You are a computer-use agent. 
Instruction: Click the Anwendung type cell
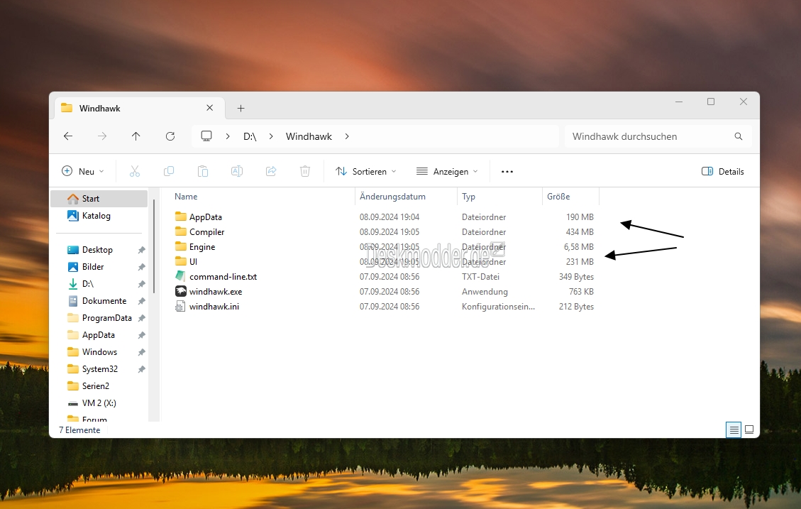click(485, 292)
